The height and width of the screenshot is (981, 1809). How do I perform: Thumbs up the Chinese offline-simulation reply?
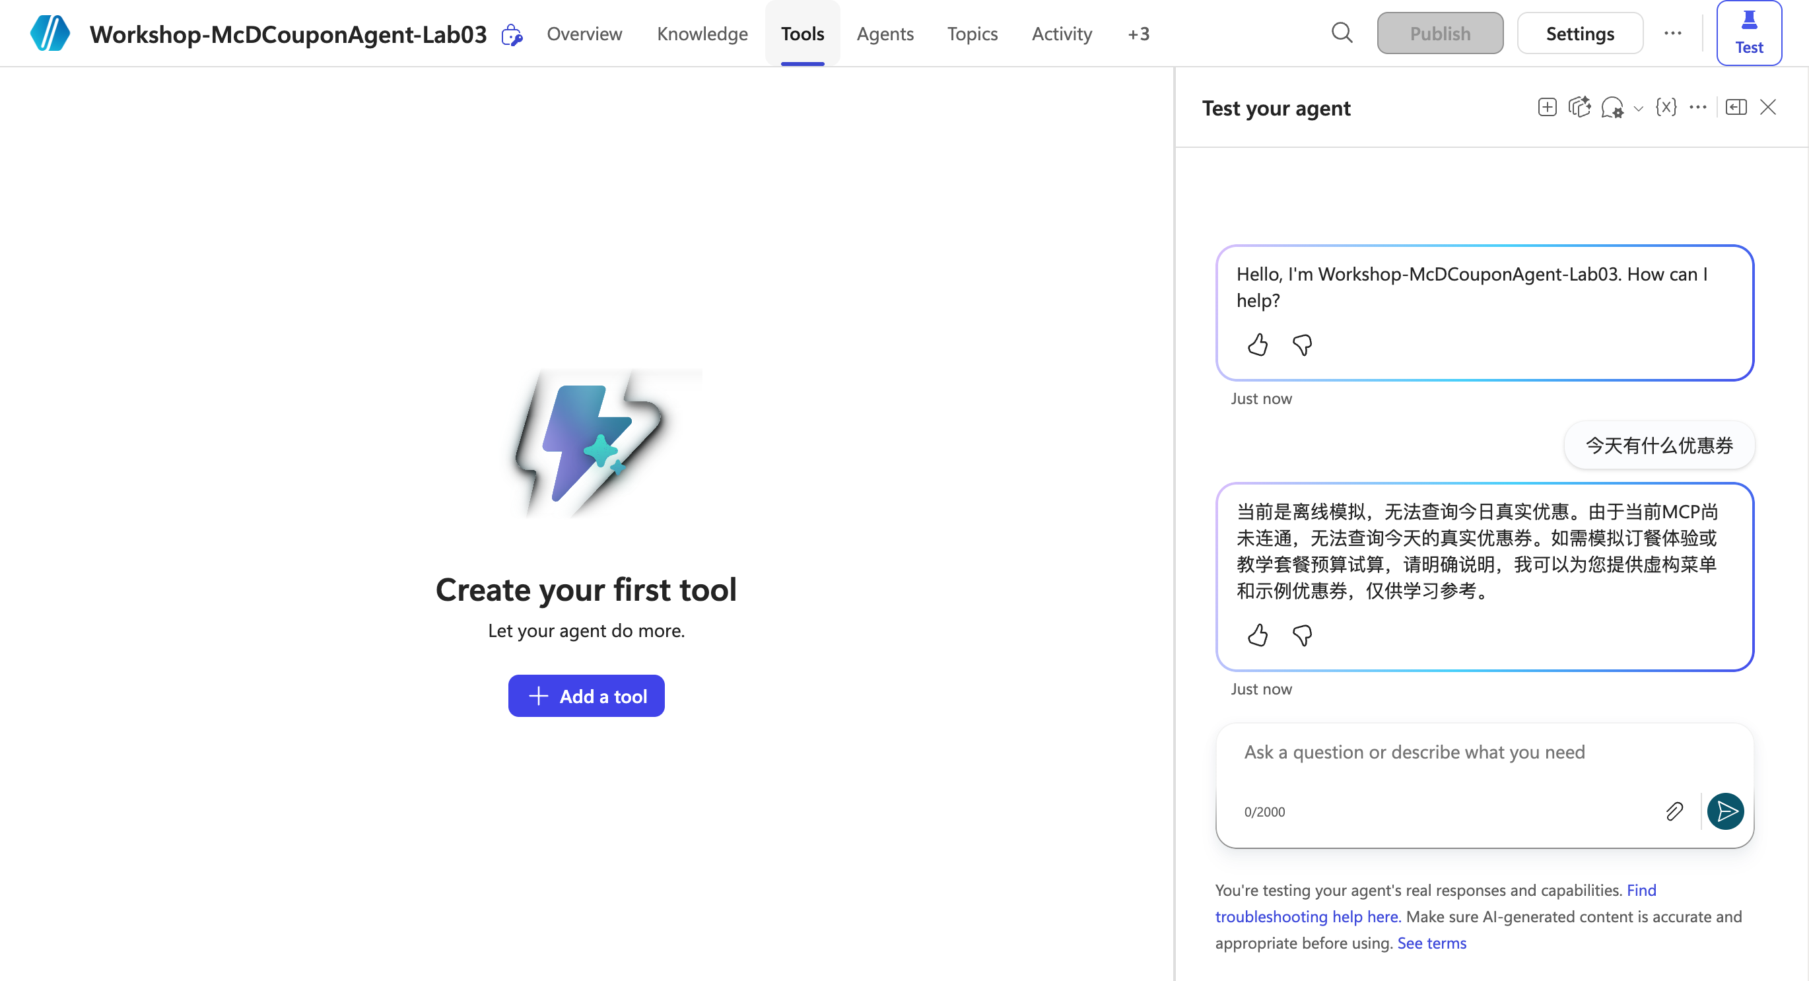(1258, 636)
